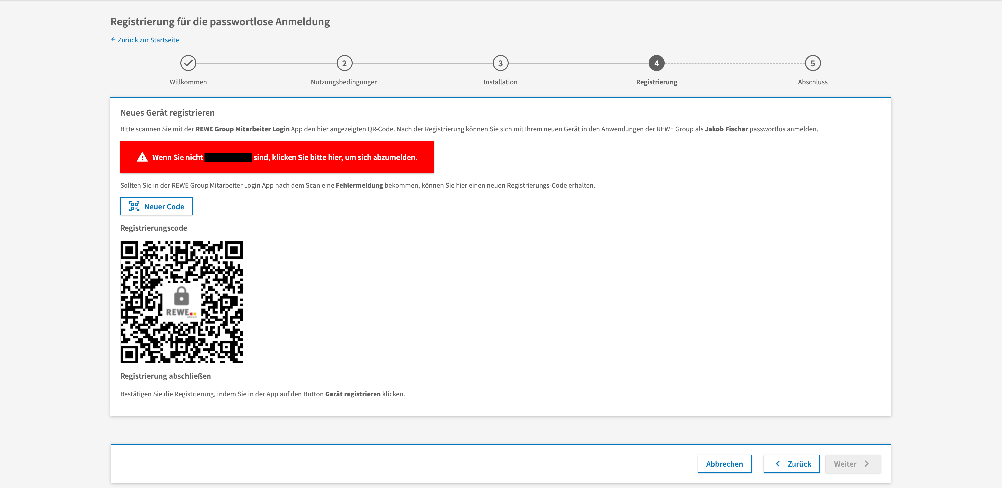
Task: Click the Registrierung abschließen heading
Action: click(165, 376)
